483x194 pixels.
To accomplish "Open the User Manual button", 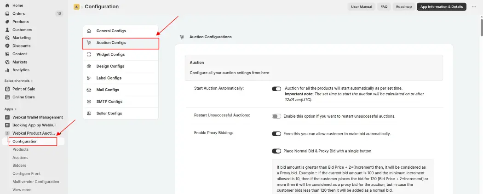I will (x=361, y=6).
